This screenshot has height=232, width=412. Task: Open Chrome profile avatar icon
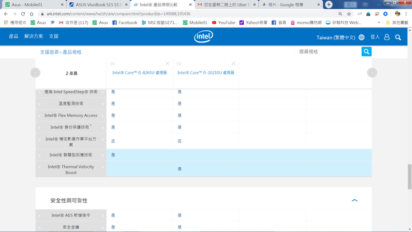397,14
